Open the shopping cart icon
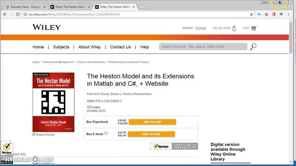This screenshot has height=166, width=296. (254, 28)
